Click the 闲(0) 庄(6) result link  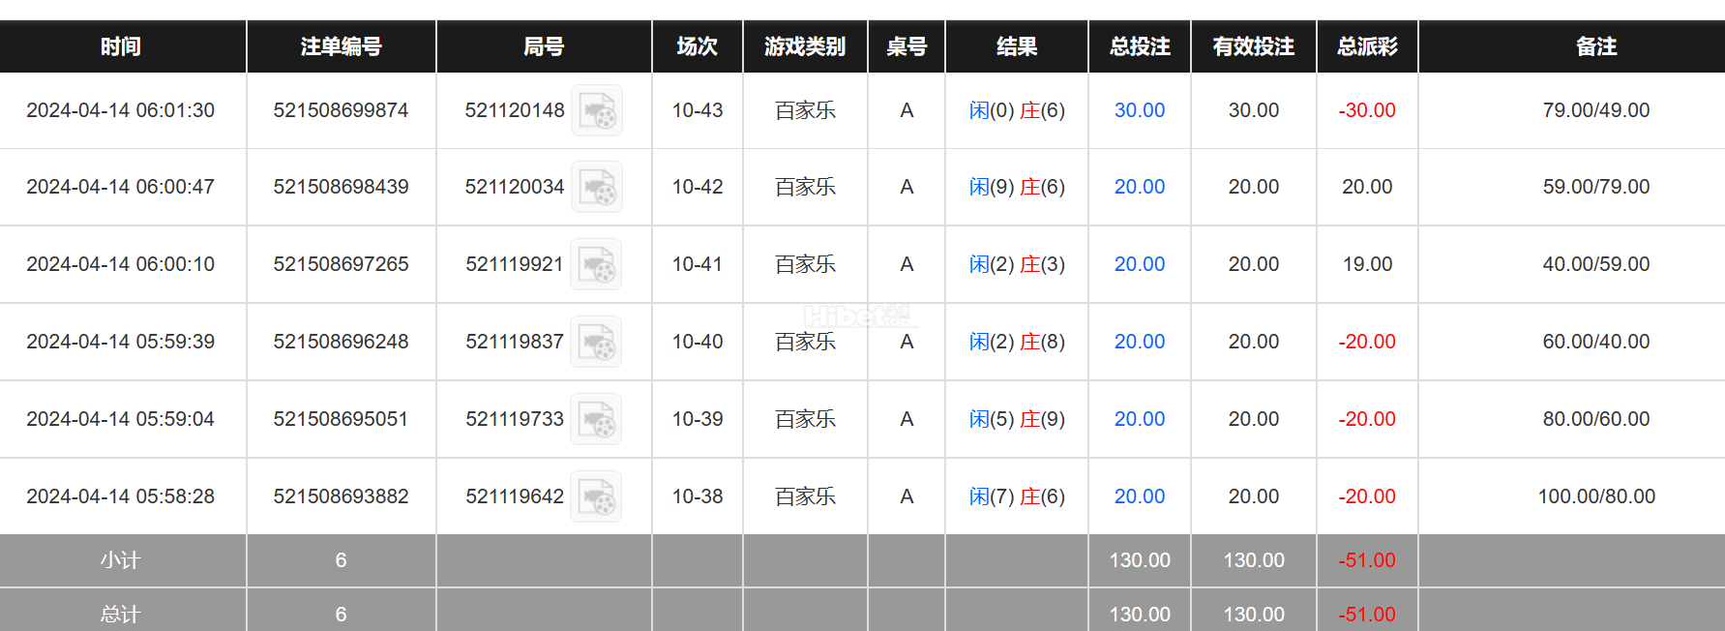point(1017,110)
